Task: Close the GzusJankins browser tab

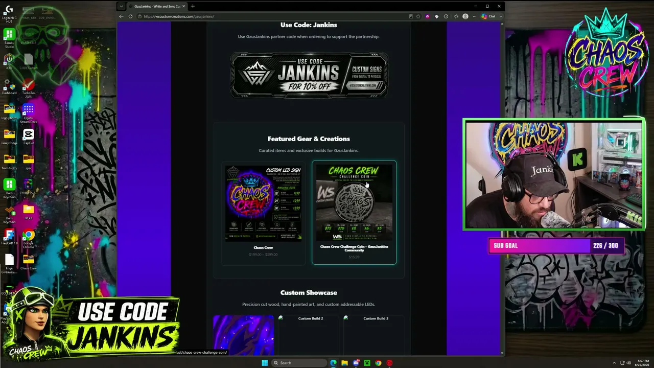Action: click(x=184, y=6)
